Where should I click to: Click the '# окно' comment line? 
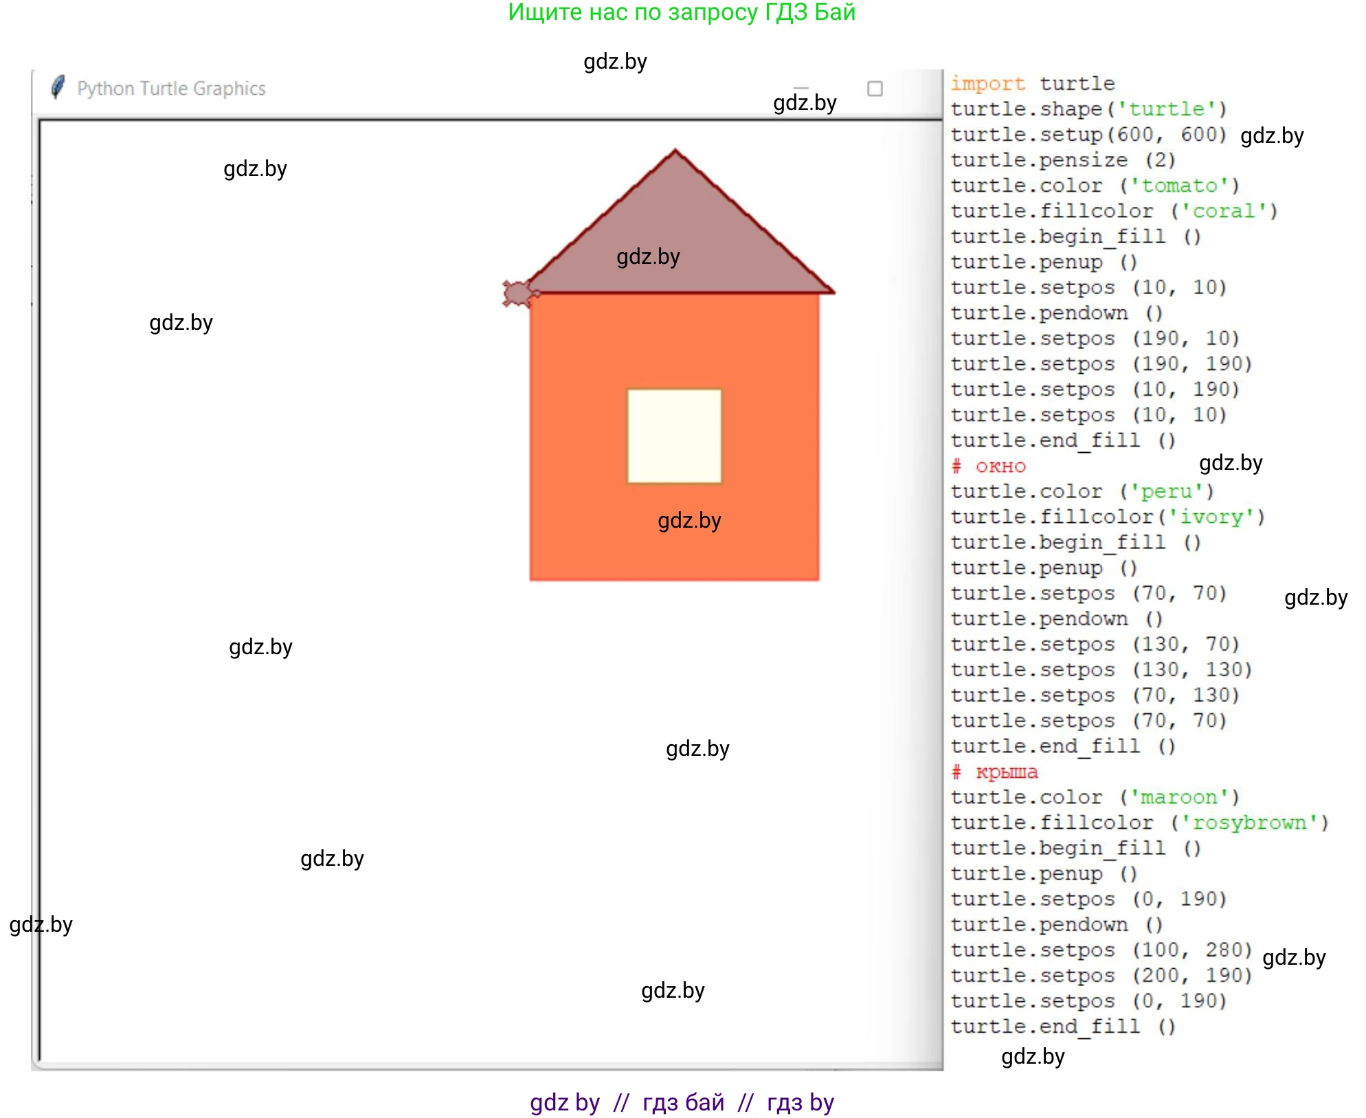[x=988, y=467]
